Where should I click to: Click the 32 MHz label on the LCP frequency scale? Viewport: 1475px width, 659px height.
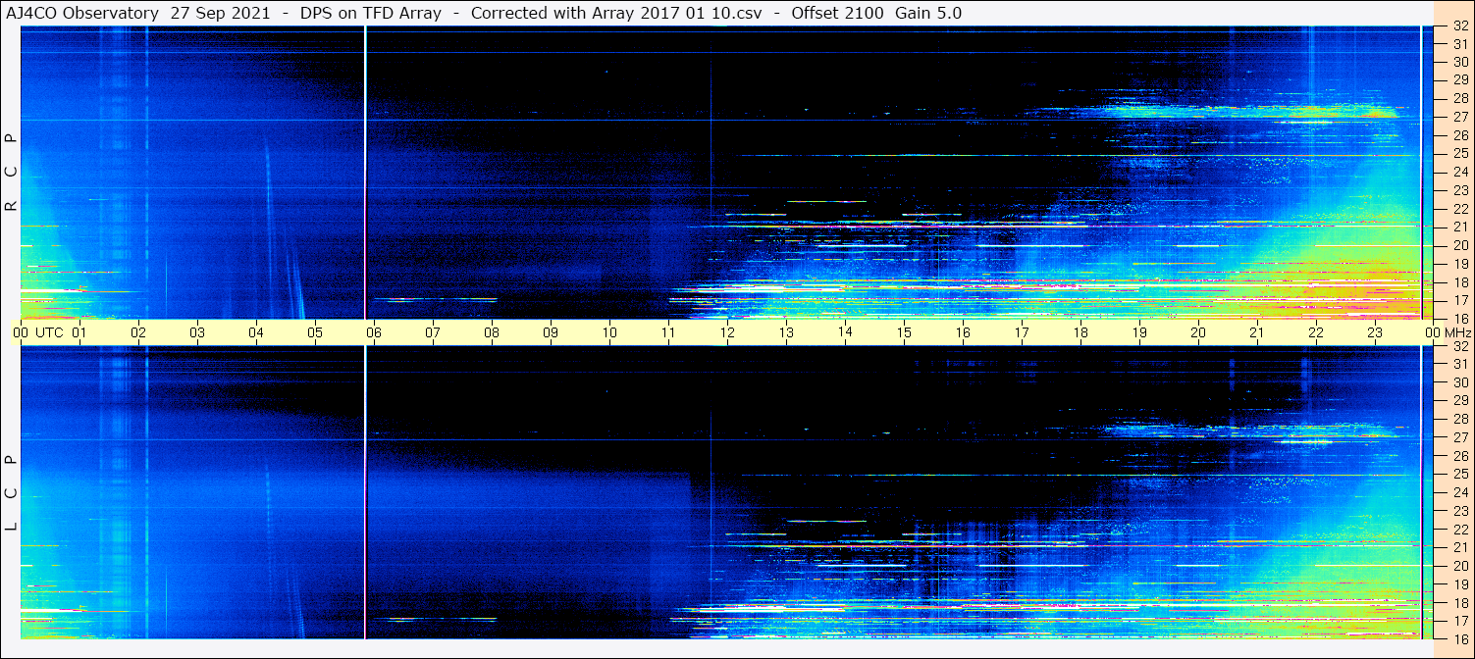click(1460, 346)
